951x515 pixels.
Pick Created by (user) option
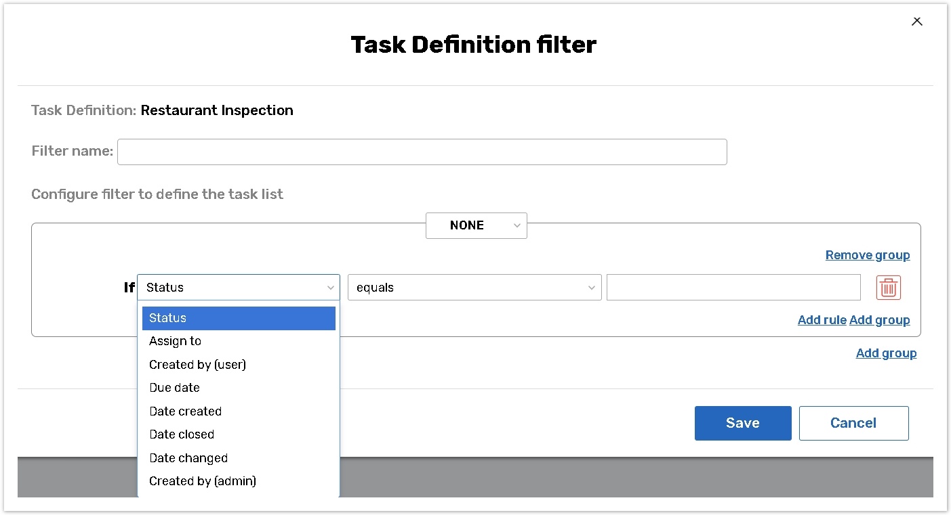coord(197,365)
